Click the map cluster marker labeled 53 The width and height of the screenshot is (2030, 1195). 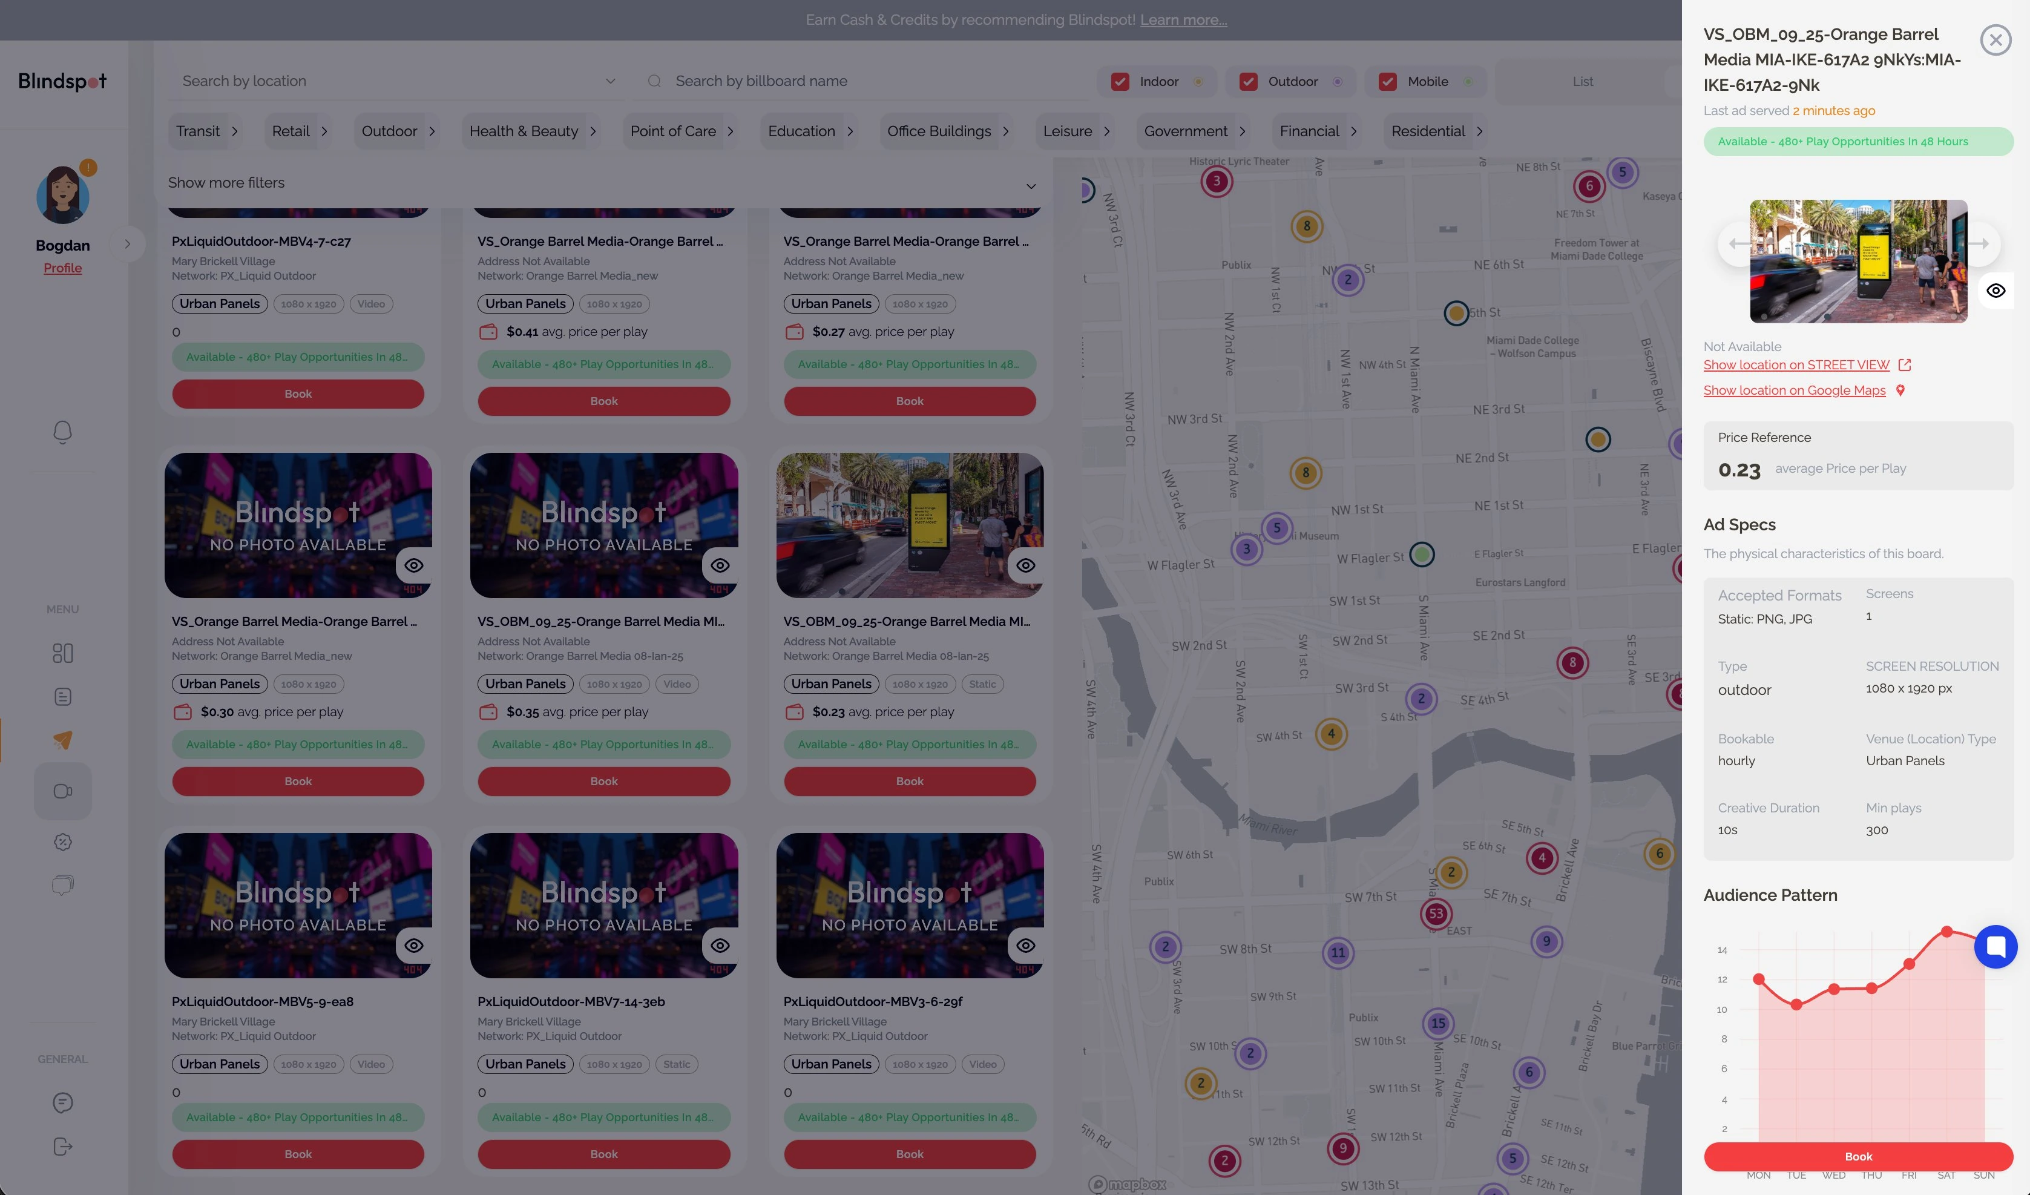pos(1436,914)
